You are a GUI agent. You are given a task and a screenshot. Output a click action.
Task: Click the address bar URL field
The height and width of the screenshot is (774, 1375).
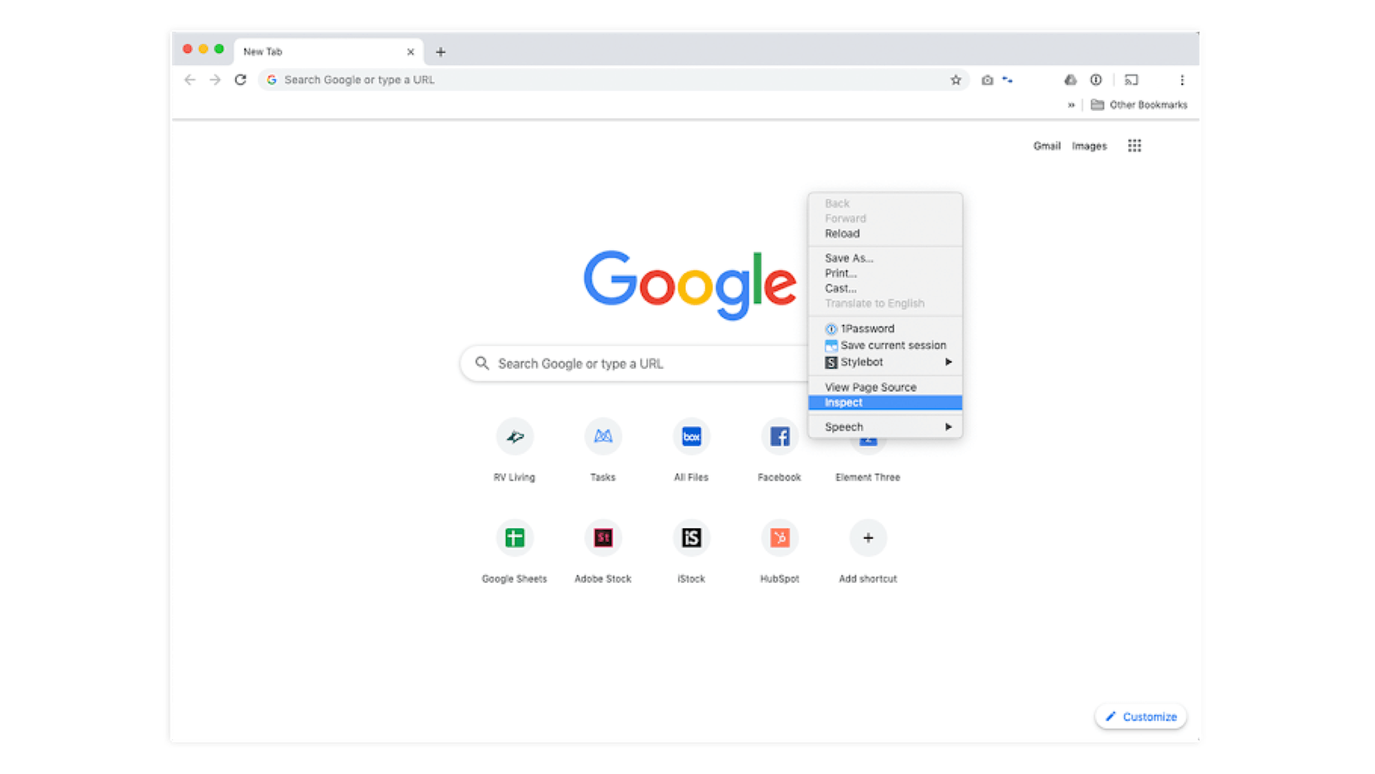point(612,80)
